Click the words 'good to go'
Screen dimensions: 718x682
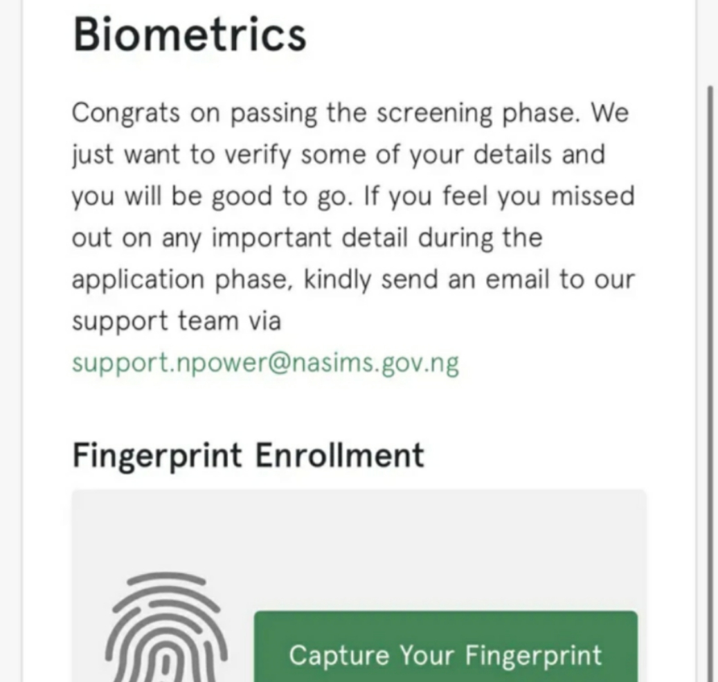click(x=282, y=197)
